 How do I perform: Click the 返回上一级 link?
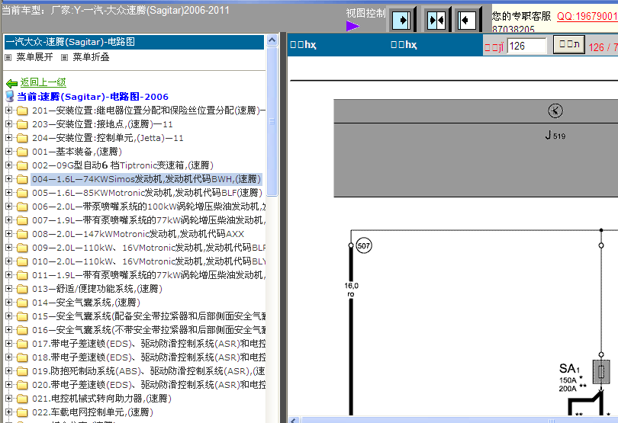43,82
